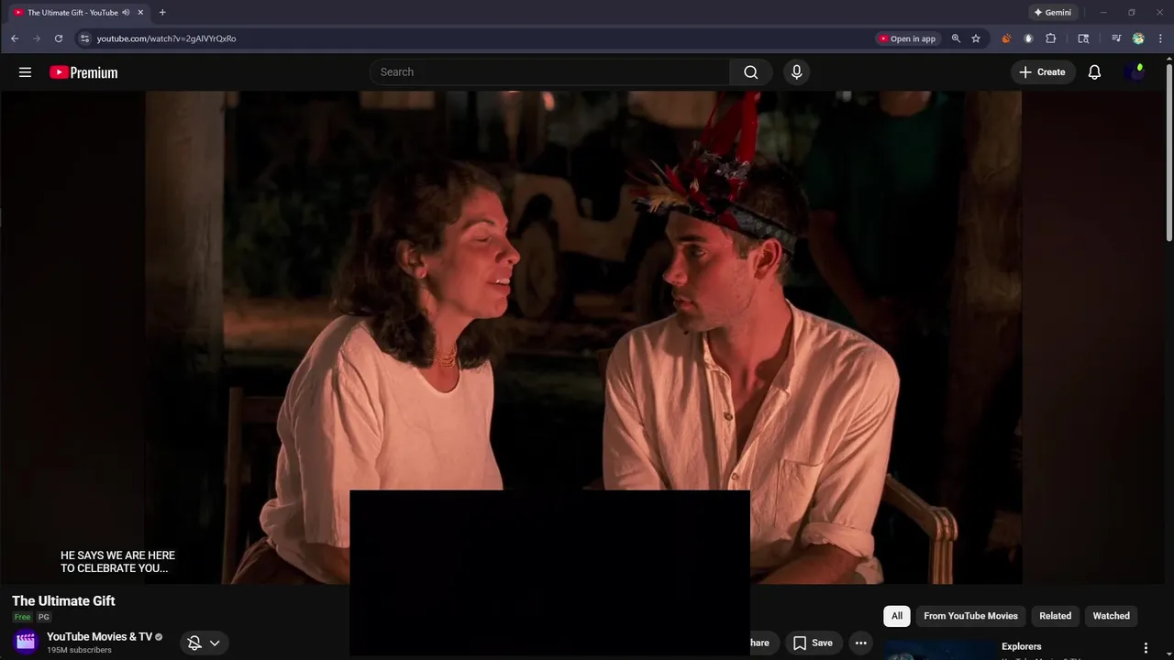
Task: Open the Create menu
Action: tap(1043, 72)
